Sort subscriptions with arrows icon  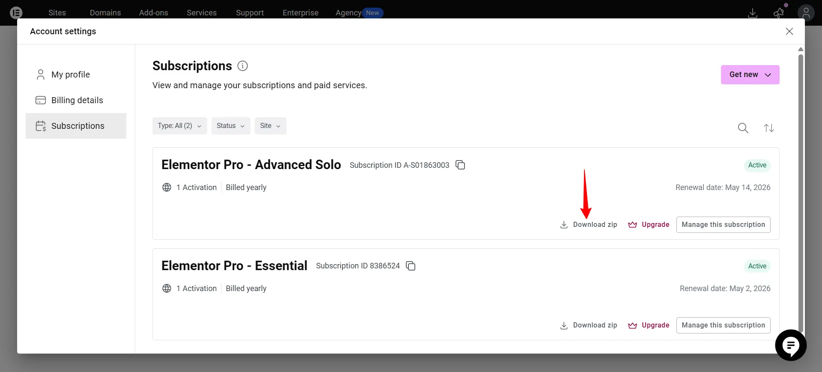[x=769, y=128]
